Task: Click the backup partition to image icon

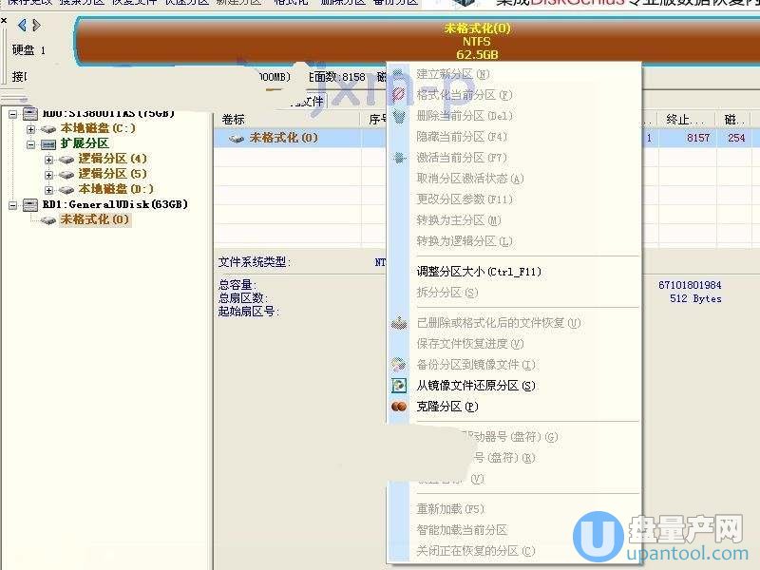Action: click(x=399, y=365)
